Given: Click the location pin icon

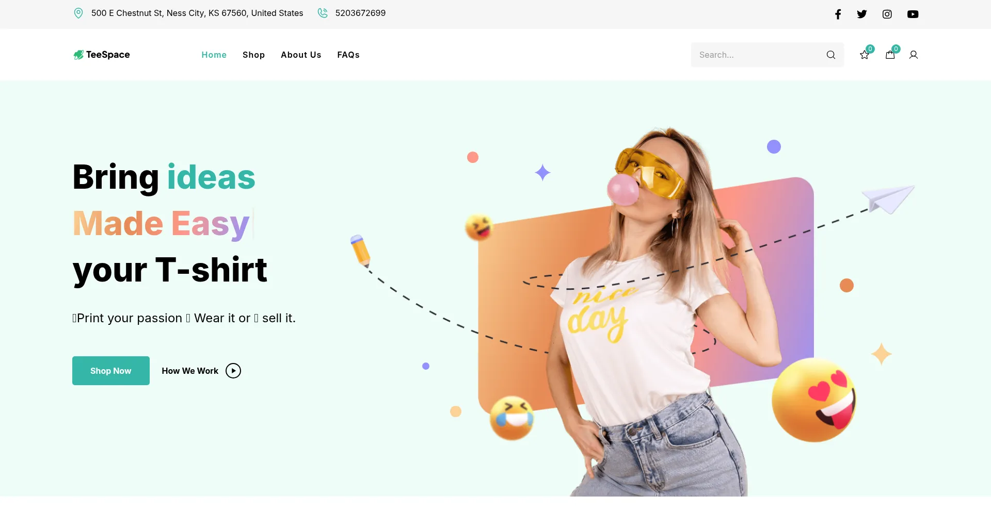Looking at the screenshot, I should (78, 13).
